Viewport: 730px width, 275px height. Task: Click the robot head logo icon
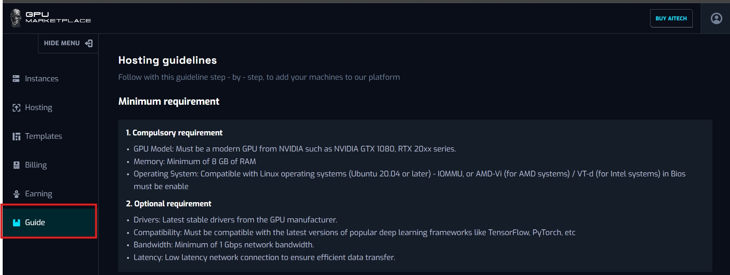(16, 18)
